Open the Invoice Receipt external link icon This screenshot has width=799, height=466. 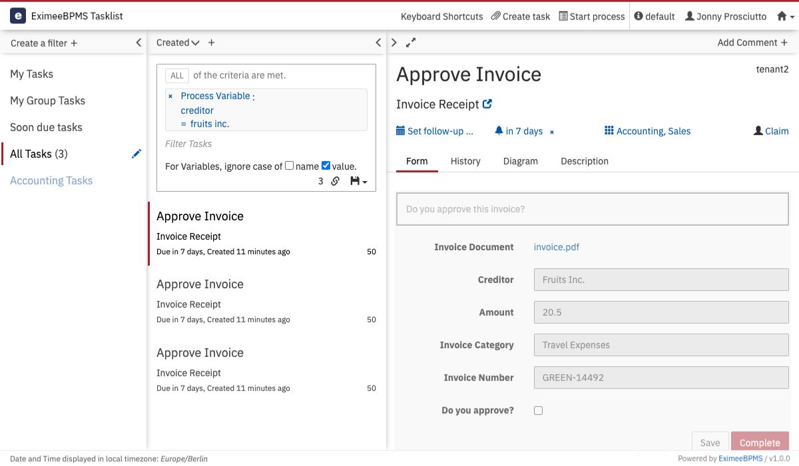(x=487, y=104)
